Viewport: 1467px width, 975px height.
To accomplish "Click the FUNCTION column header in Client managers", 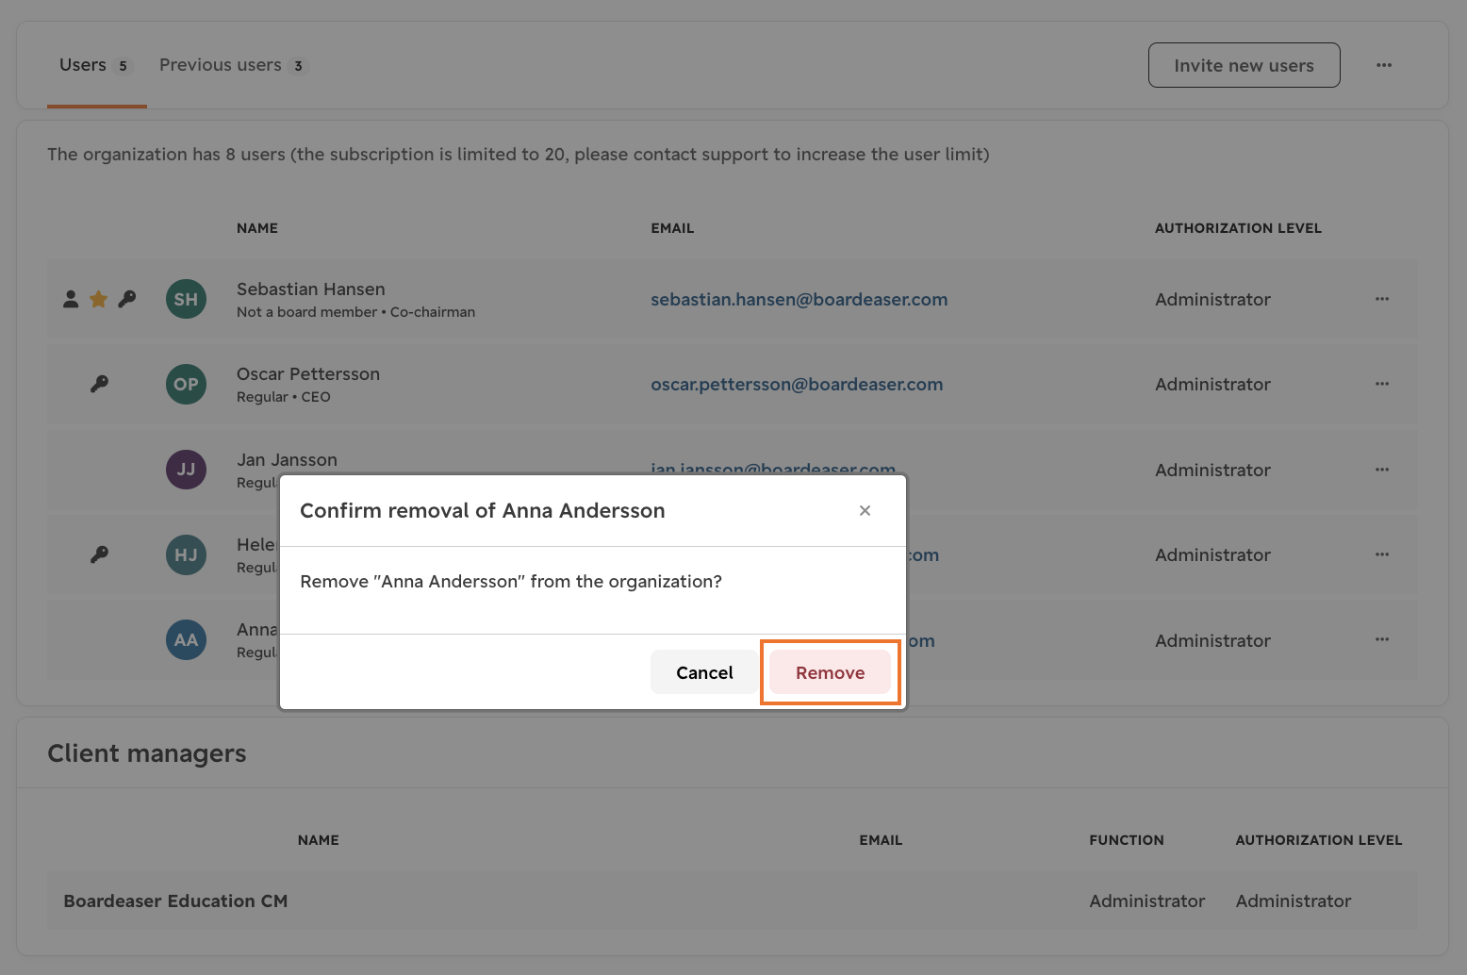I will [x=1127, y=840].
